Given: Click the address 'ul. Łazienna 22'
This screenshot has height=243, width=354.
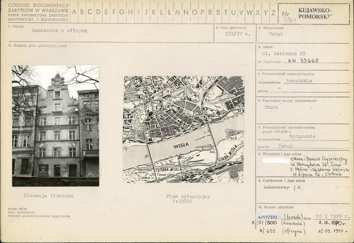Looking at the screenshot, I should click(x=284, y=53).
